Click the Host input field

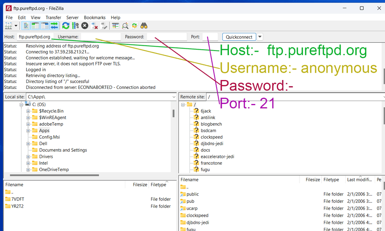(x=35, y=37)
